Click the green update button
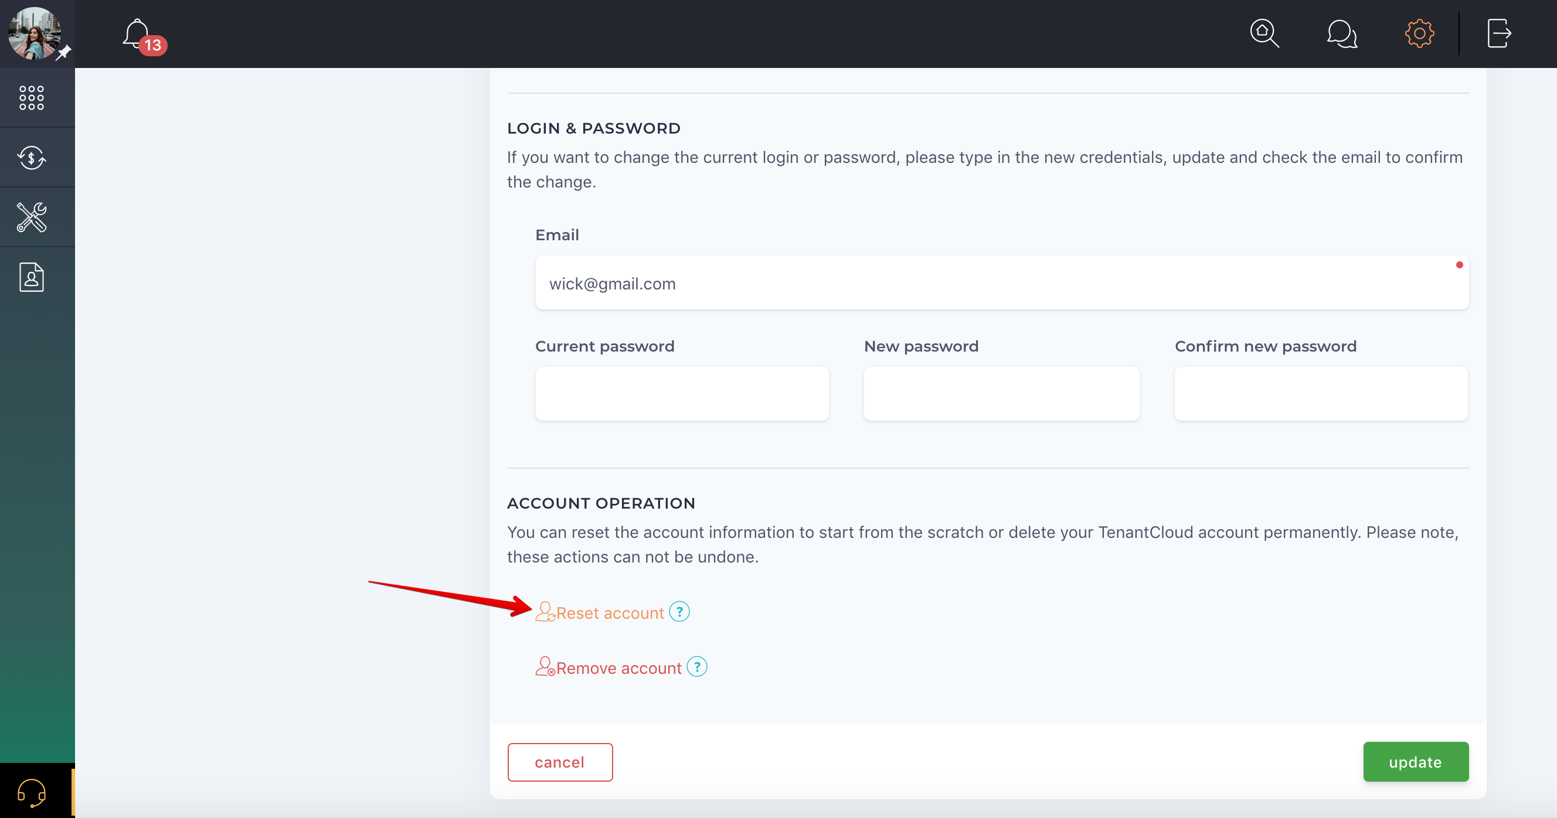Viewport: 1557px width, 818px height. pyautogui.click(x=1416, y=762)
